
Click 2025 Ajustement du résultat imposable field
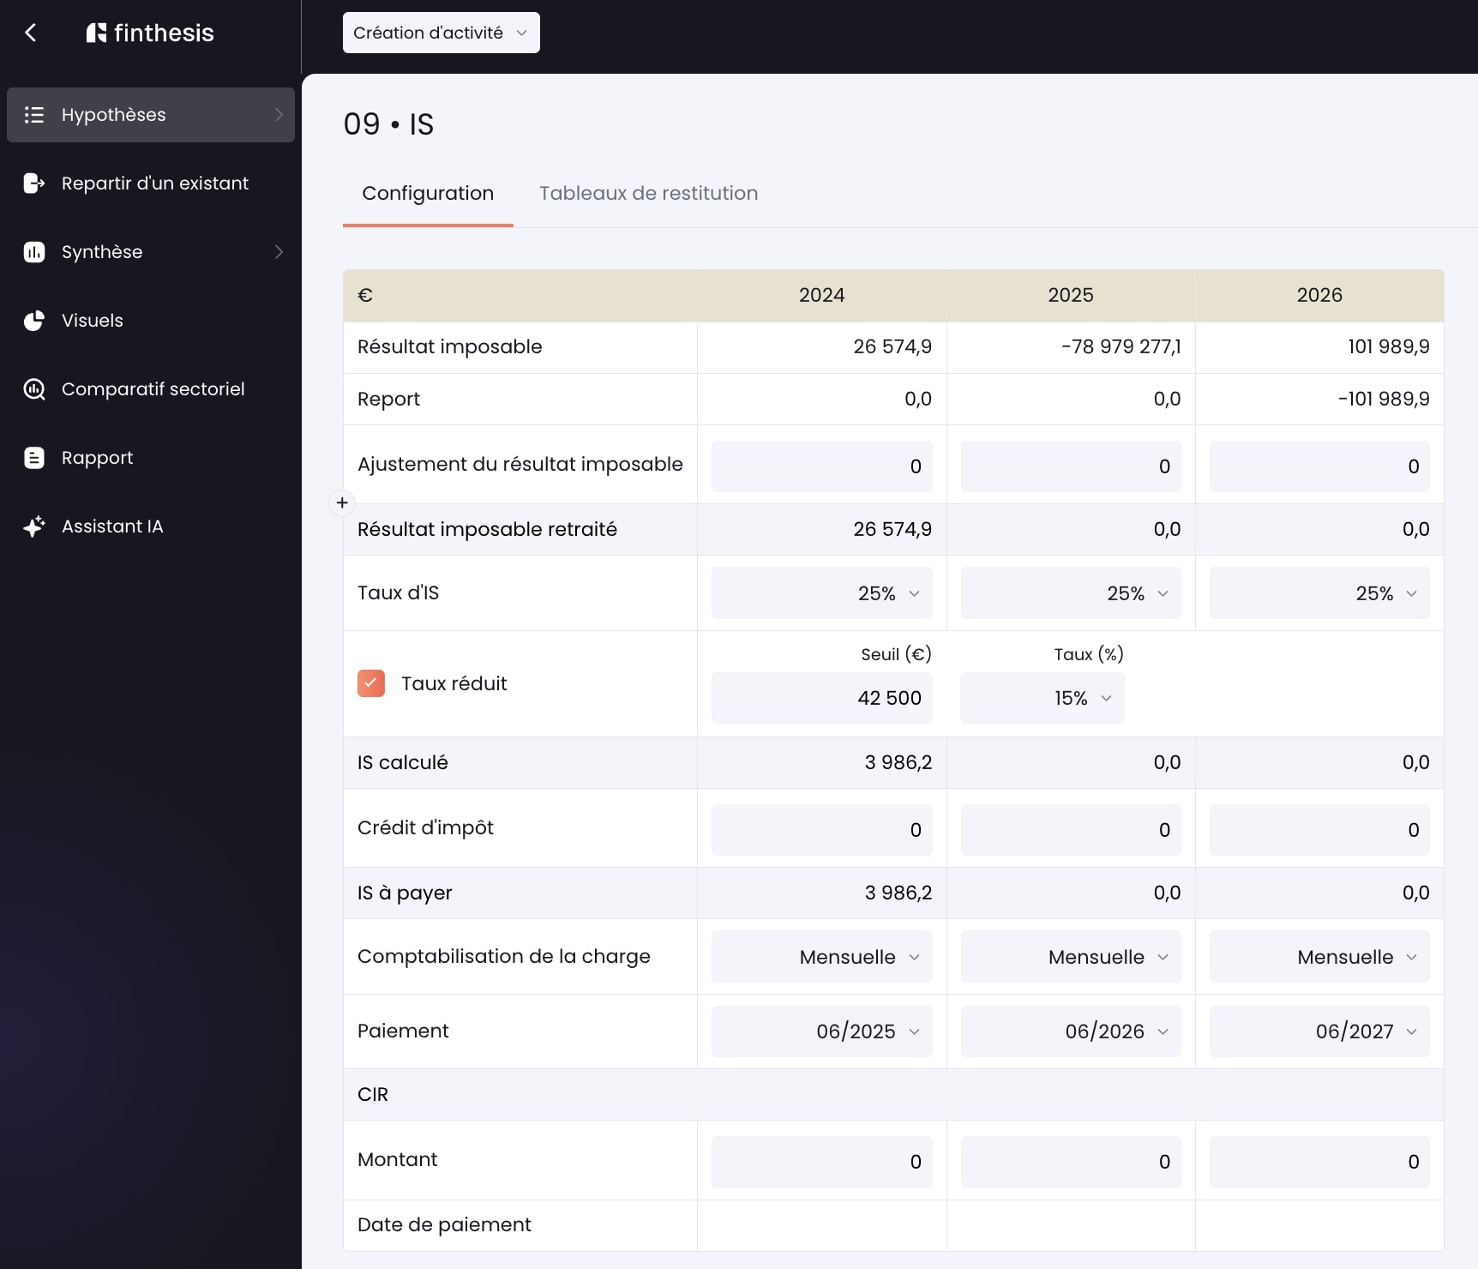click(x=1071, y=466)
